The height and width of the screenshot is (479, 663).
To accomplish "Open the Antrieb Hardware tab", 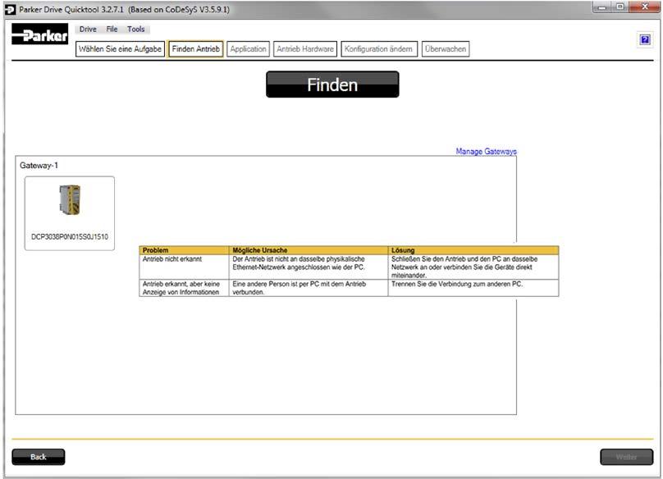I will click(305, 49).
